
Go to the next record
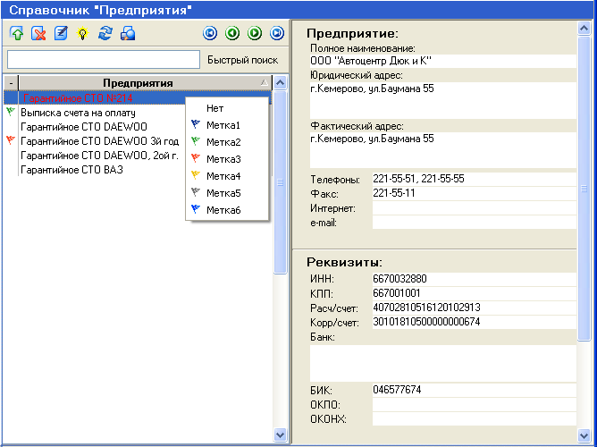click(255, 34)
